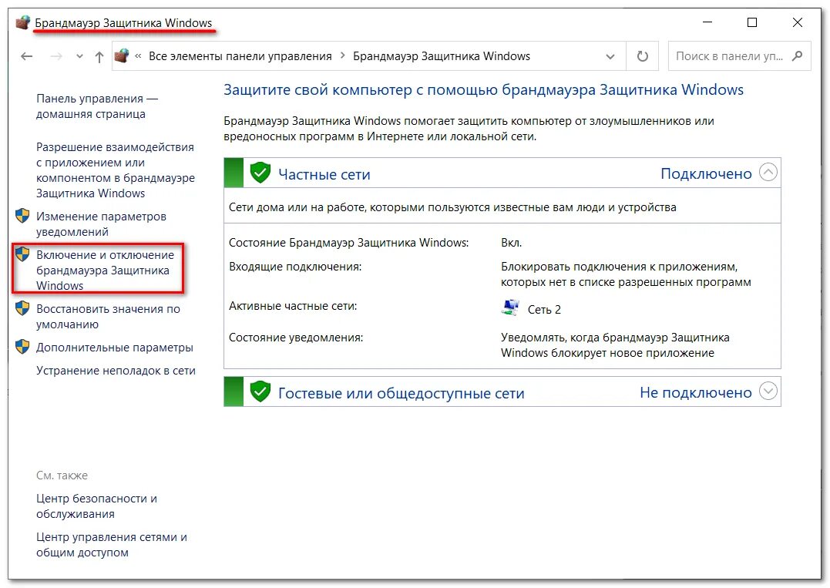
Task: Click 'Входящие подключения:' label
Action: [295, 267]
